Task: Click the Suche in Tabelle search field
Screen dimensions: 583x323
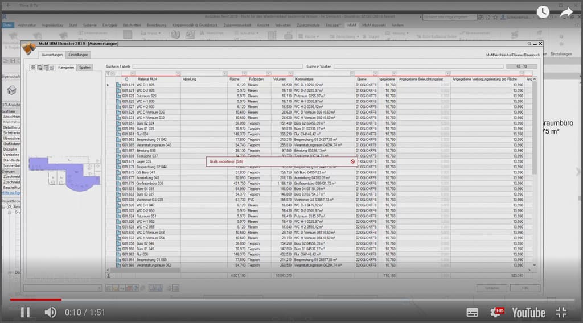Action: (217, 67)
